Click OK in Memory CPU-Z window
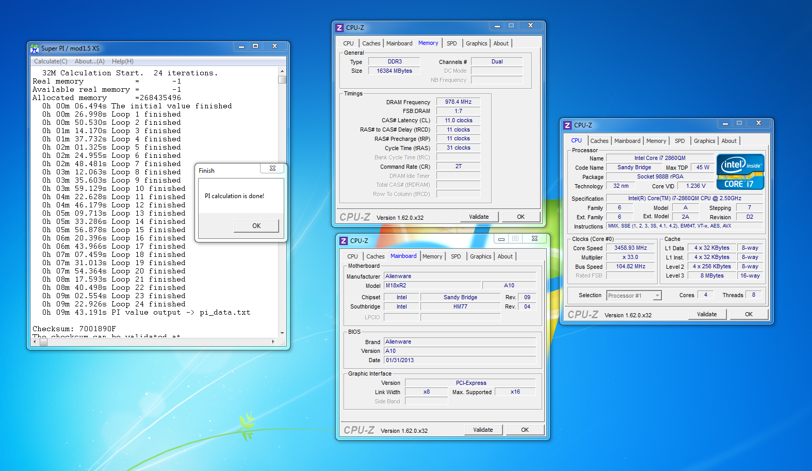Image resolution: width=812 pixels, height=471 pixels. 521,217
